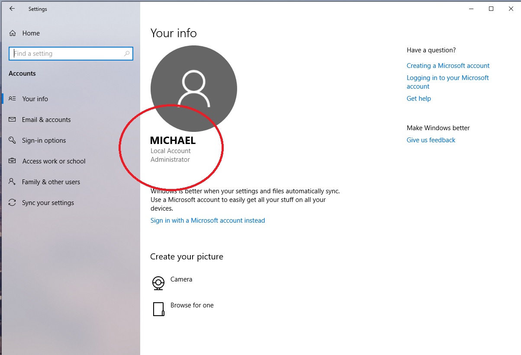Click the back arrow icon in Settings

(12, 9)
